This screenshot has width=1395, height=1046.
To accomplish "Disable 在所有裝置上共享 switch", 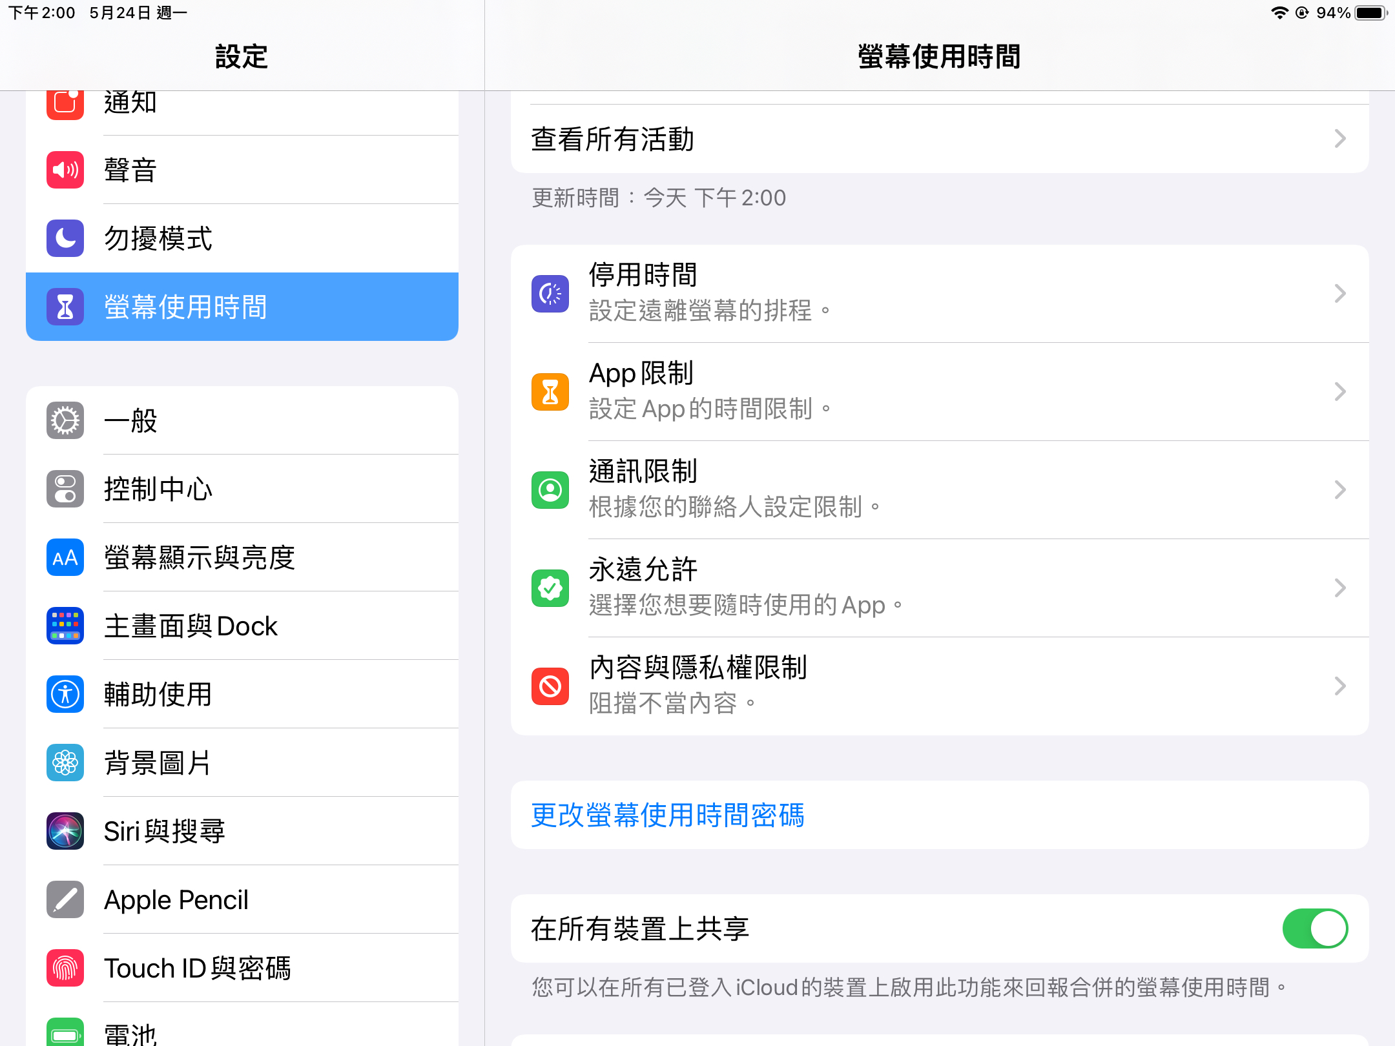I will tap(1314, 928).
